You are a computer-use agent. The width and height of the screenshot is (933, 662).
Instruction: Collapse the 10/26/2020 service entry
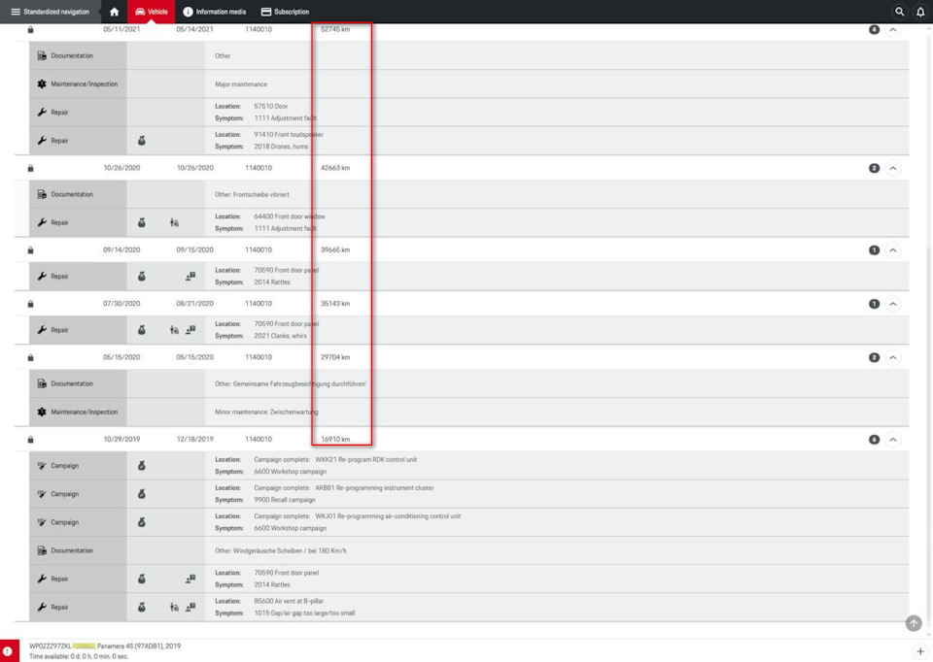pos(893,168)
